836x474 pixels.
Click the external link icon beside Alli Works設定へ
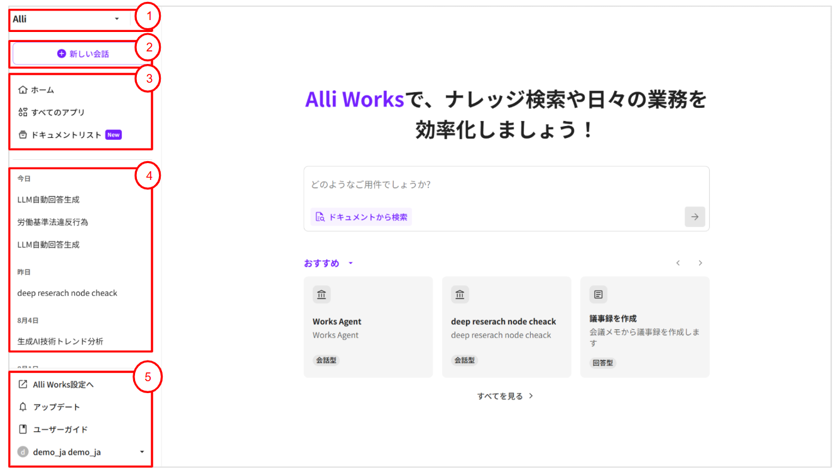(23, 384)
